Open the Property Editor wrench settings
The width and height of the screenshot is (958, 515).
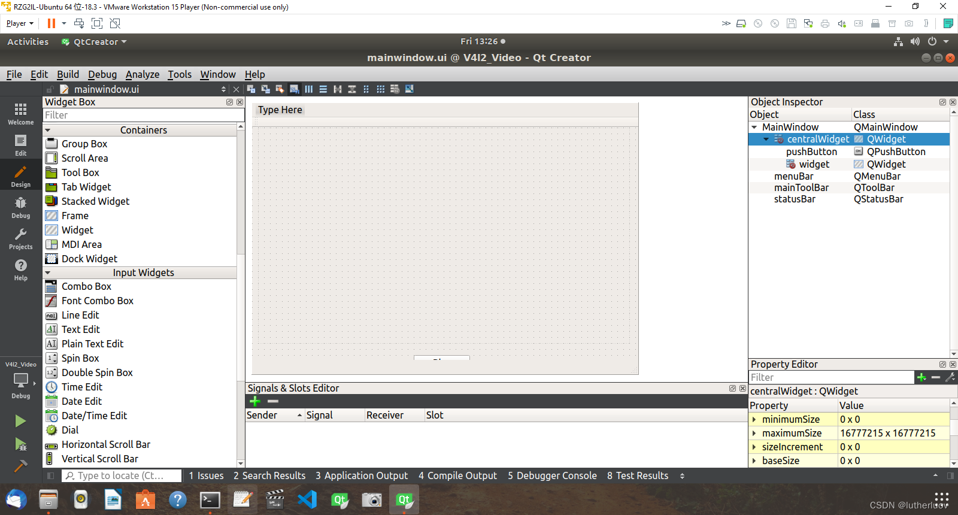950,377
